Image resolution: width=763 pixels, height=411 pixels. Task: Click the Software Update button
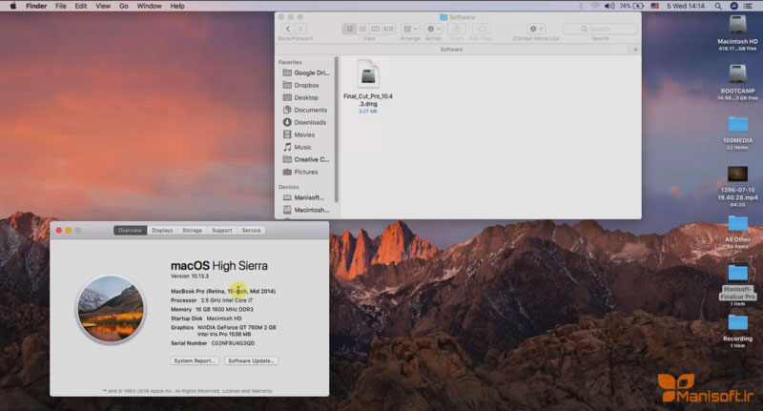(251, 360)
